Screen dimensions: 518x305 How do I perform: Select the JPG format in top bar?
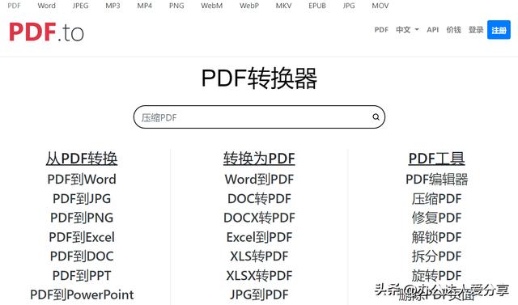click(x=349, y=6)
